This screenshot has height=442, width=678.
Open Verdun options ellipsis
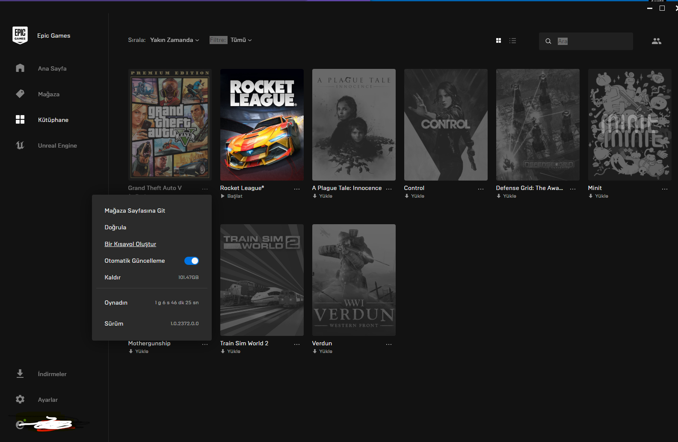389,344
